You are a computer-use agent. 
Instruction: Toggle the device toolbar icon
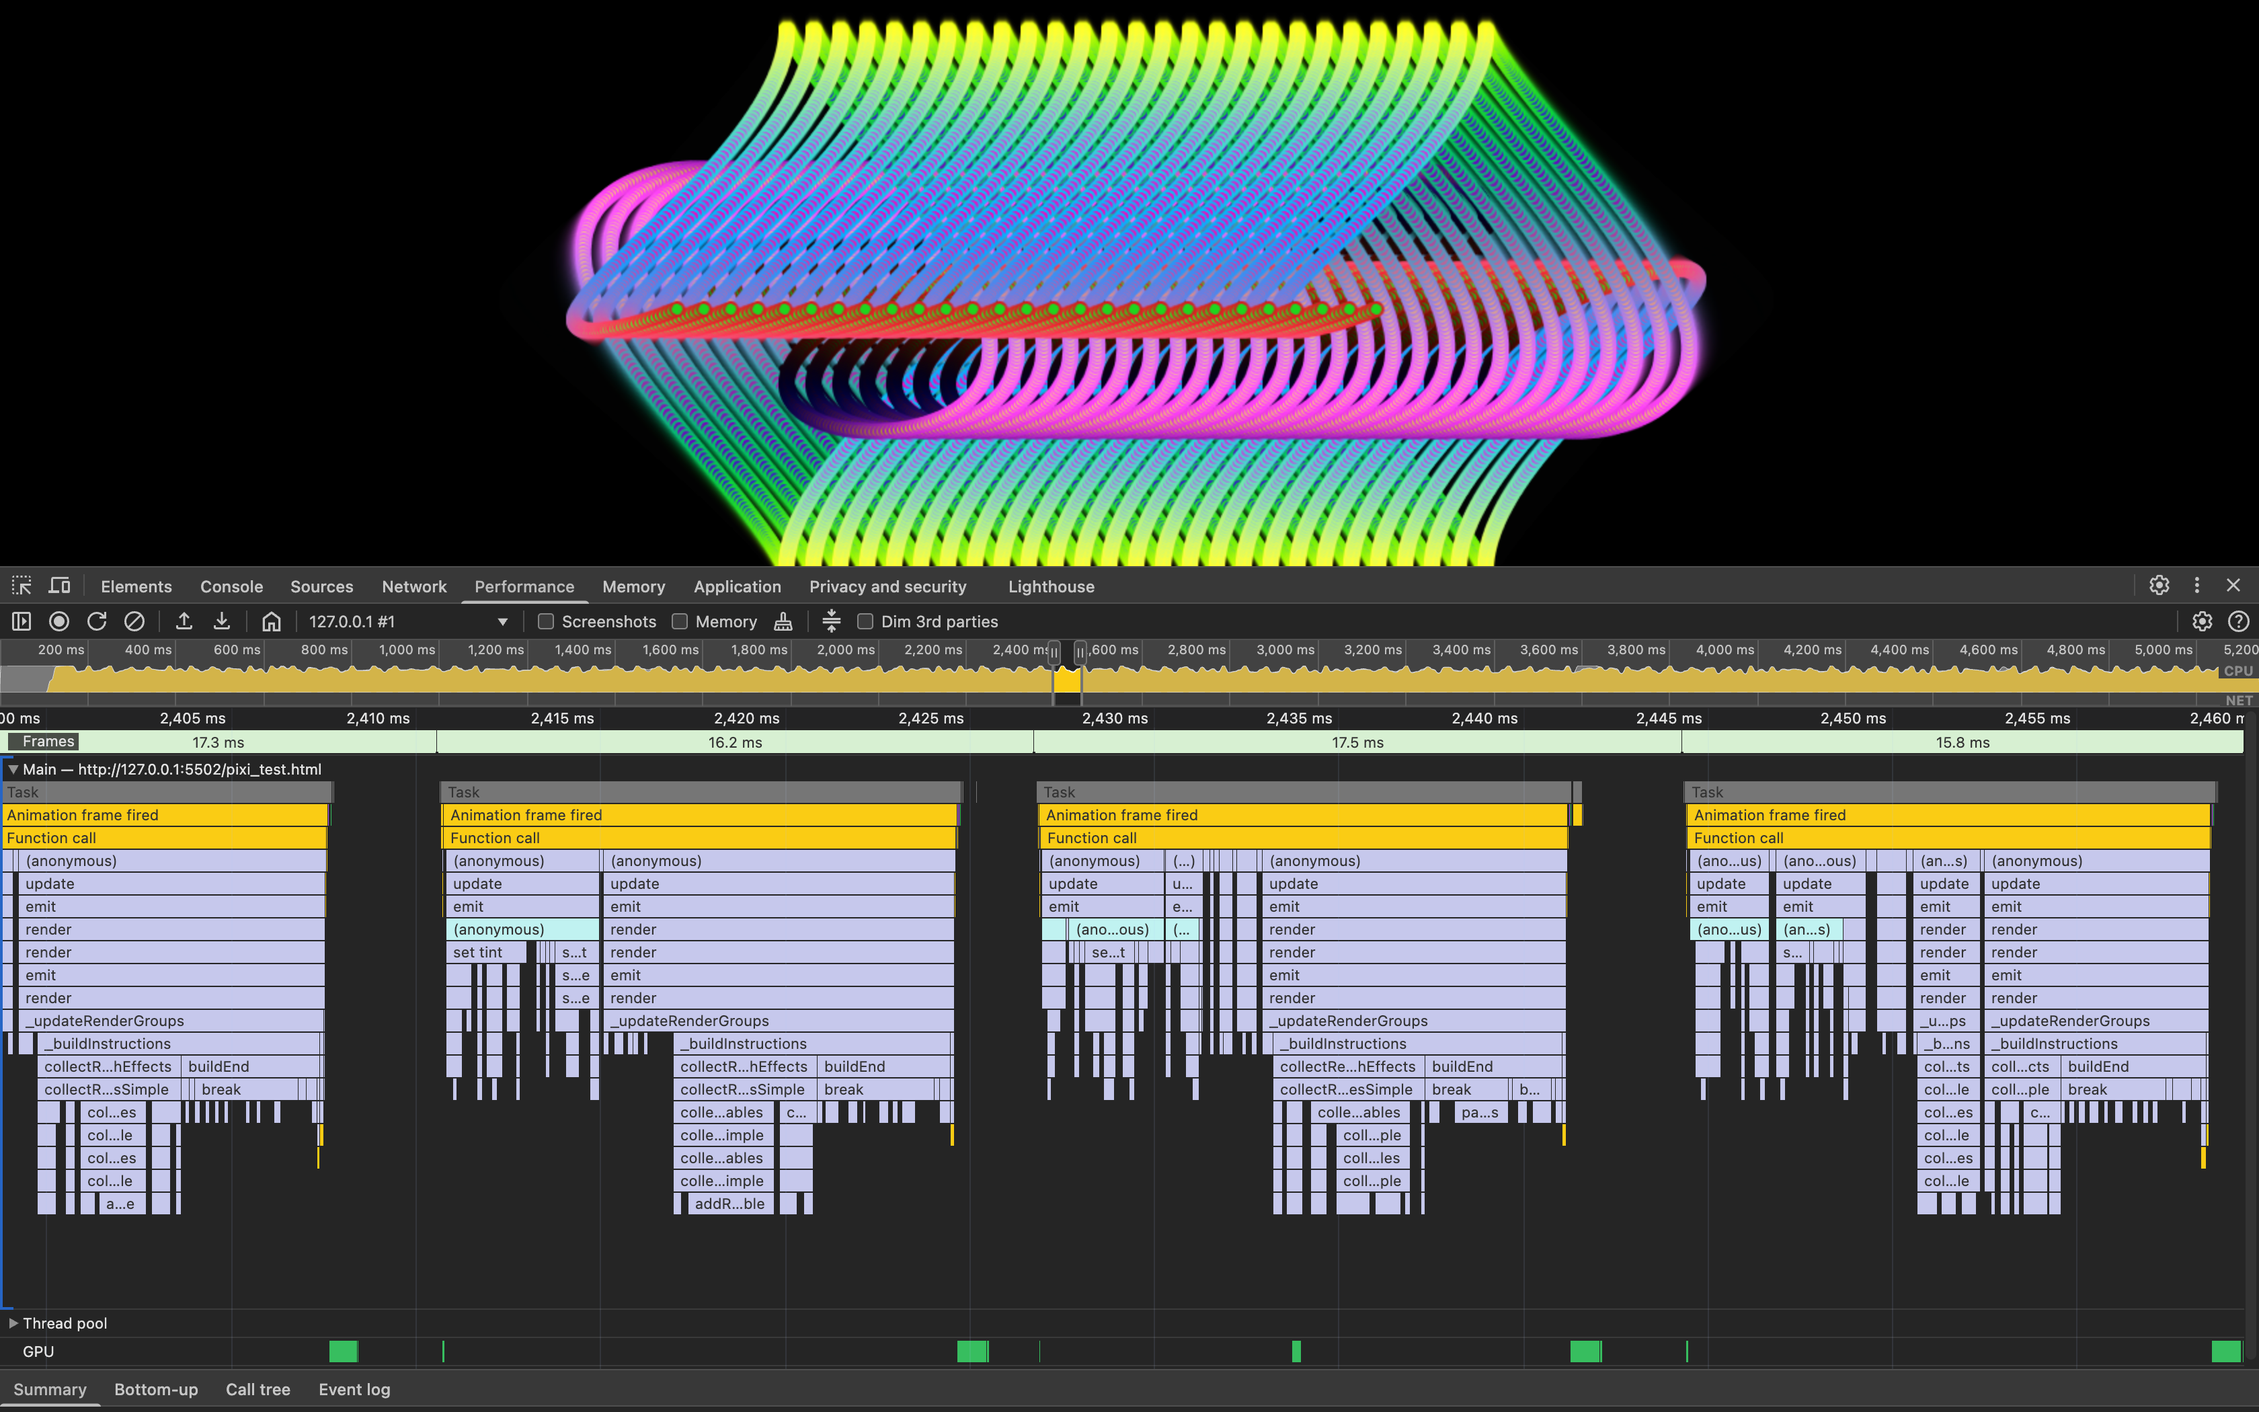pyautogui.click(x=60, y=586)
